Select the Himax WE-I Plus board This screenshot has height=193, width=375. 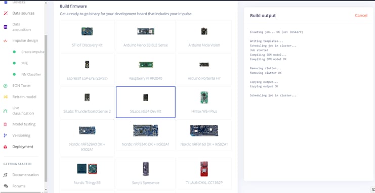coord(204,102)
